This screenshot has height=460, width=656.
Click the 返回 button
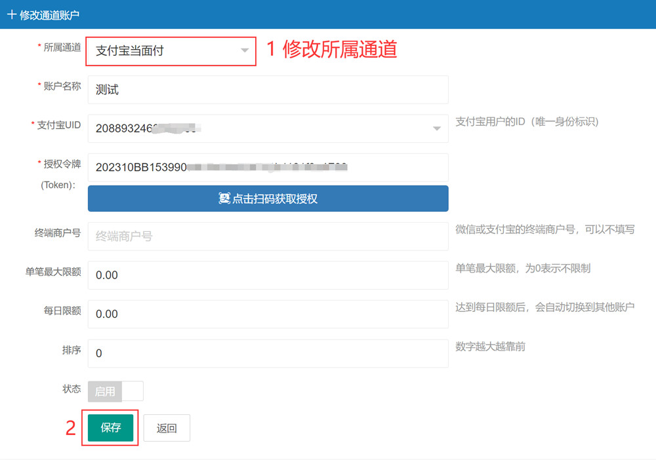pos(167,428)
